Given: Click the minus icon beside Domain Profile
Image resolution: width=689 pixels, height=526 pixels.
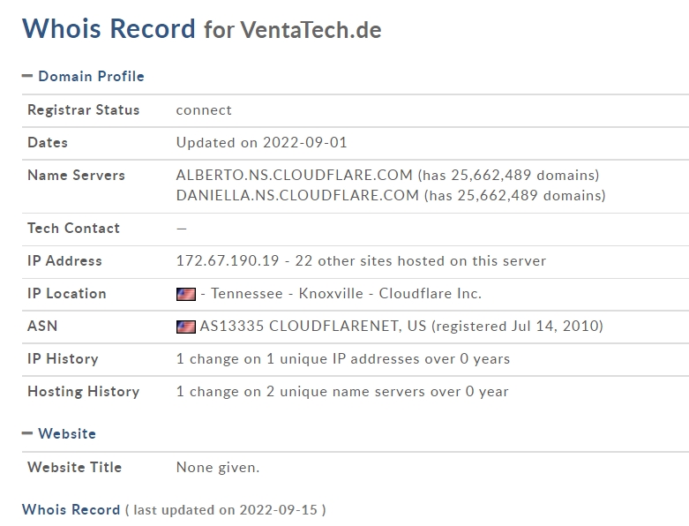Looking at the screenshot, I should [27, 76].
